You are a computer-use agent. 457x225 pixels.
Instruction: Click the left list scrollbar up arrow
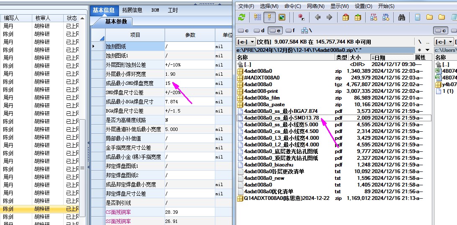82,18
